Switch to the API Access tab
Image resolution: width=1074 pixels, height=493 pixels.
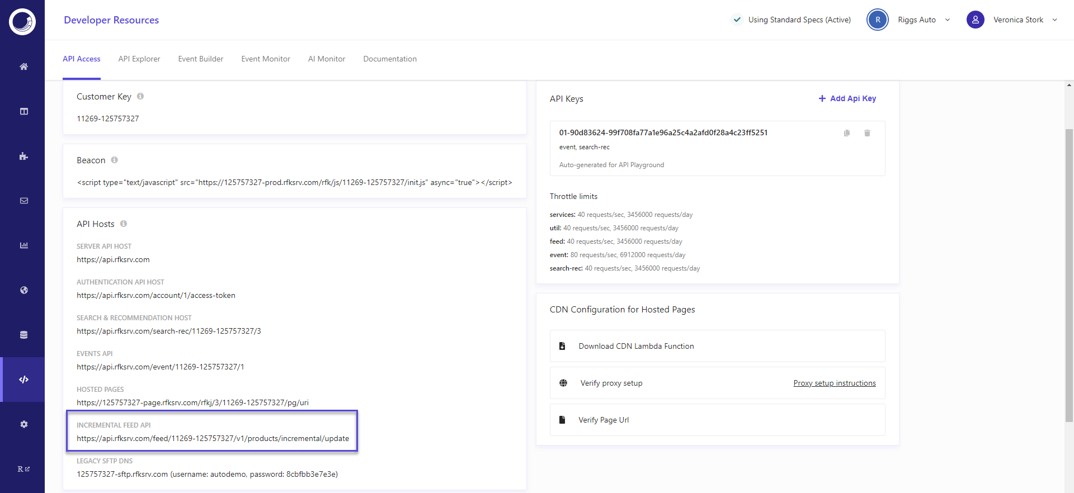pos(82,59)
